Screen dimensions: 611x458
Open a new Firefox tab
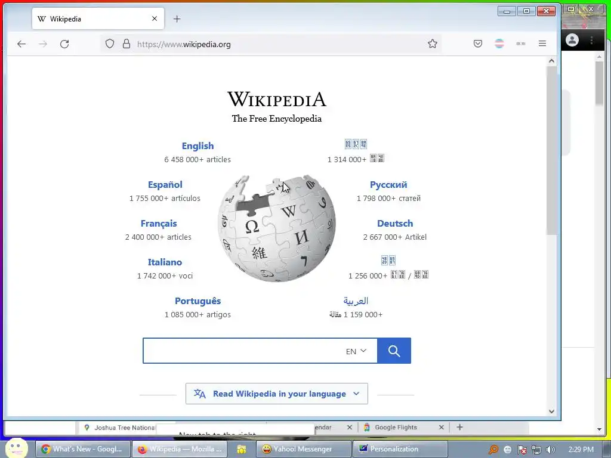pos(177,18)
